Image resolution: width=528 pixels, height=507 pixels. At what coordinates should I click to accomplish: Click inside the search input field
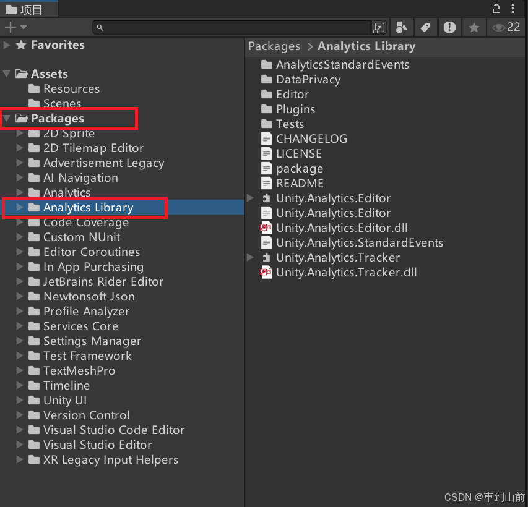235,28
